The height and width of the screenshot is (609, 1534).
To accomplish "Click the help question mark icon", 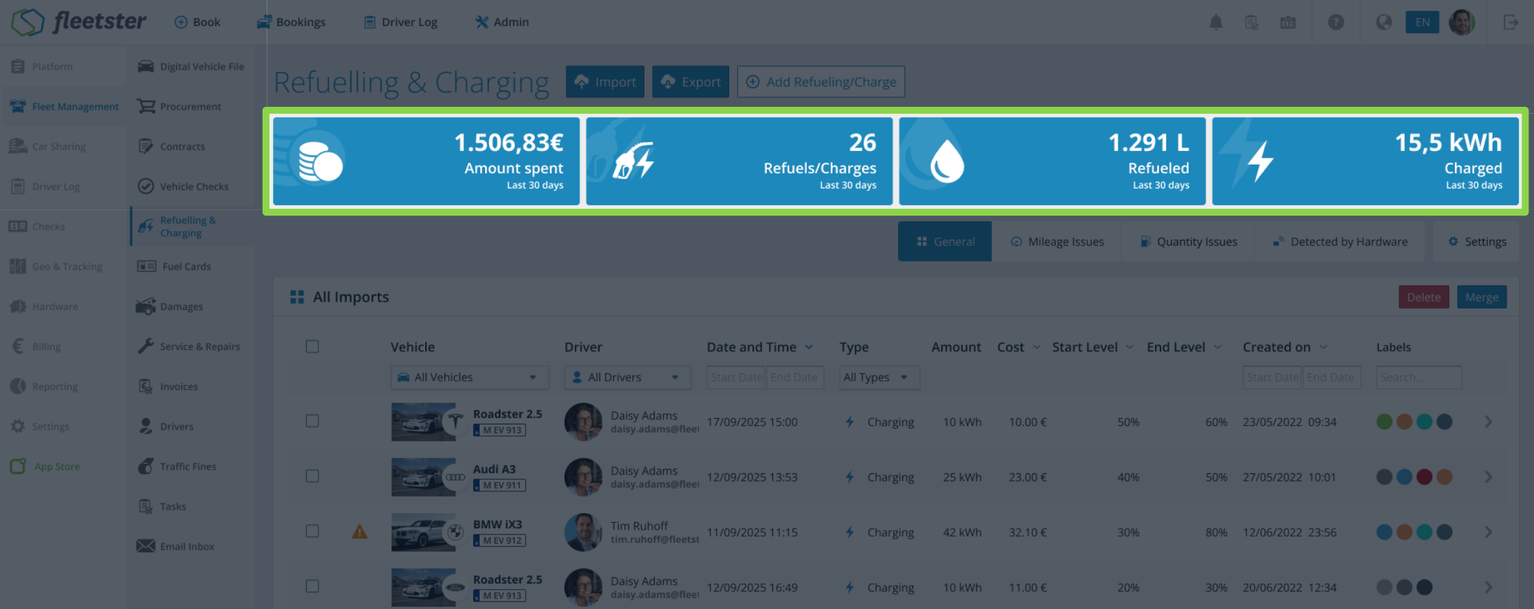I will [x=1336, y=22].
